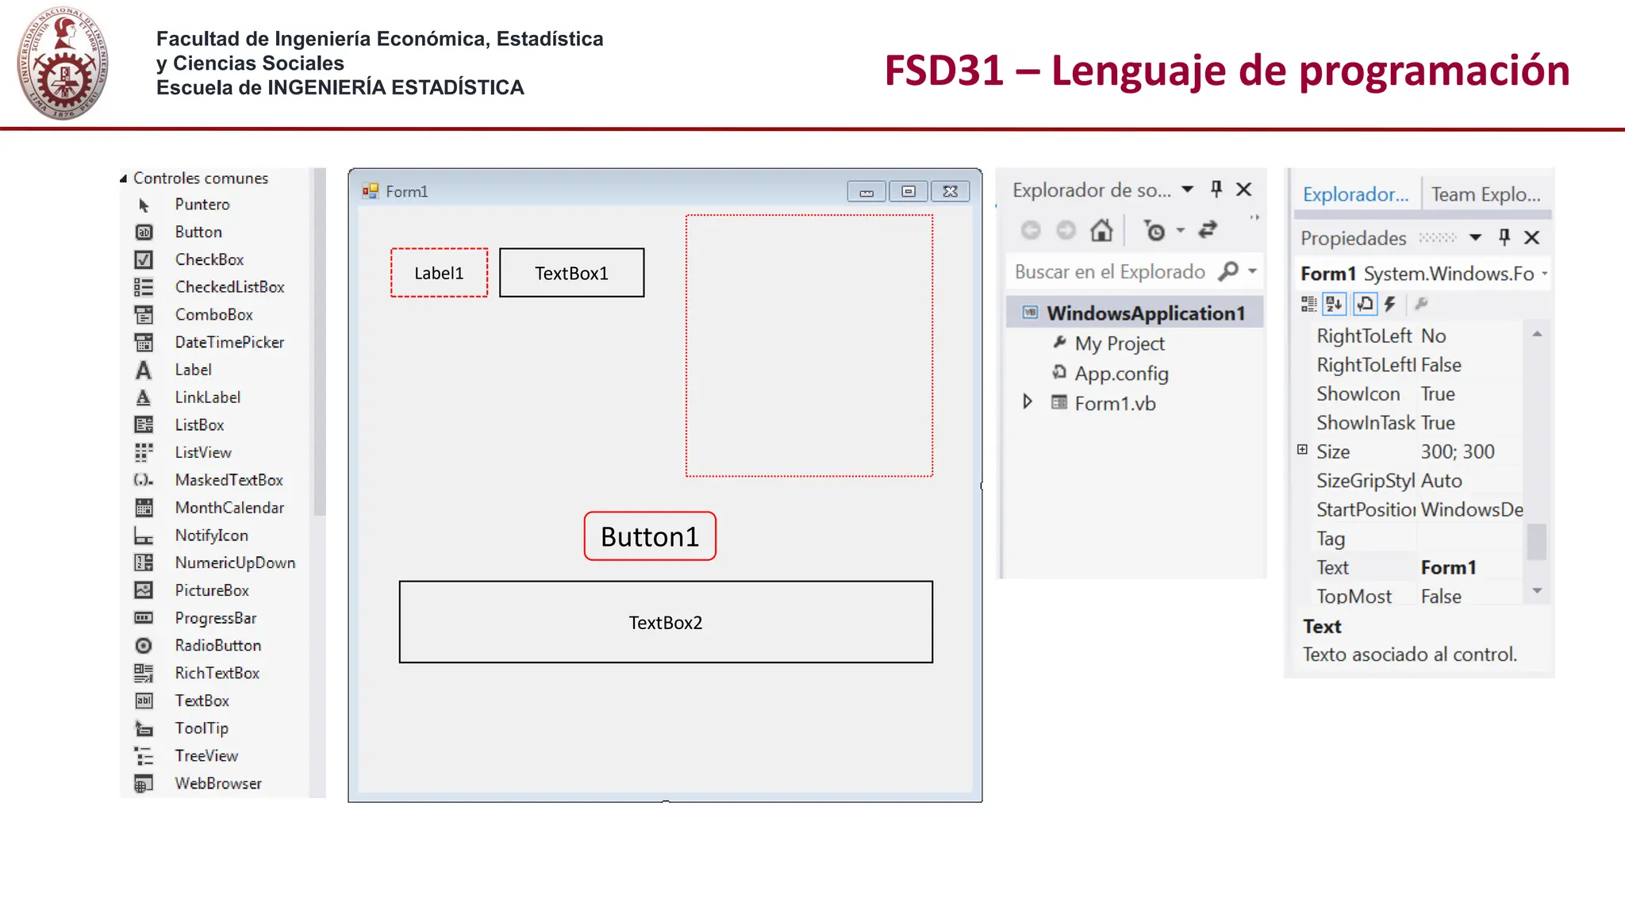The image size is (1625, 914).
Task: Pick the TreeView control icon
Action: (x=144, y=756)
